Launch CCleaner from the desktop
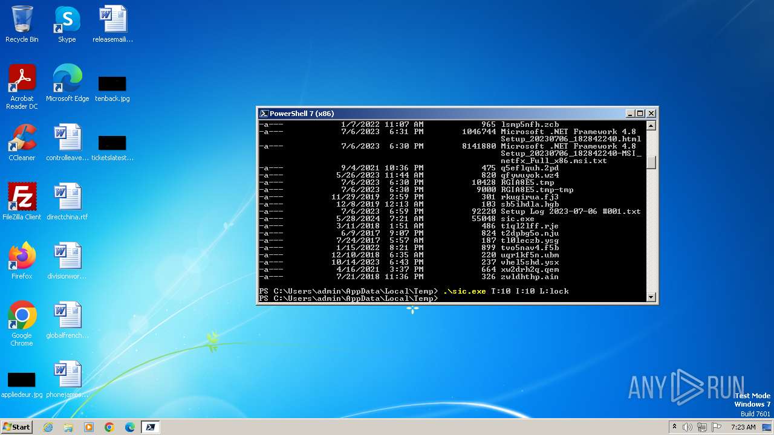The image size is (774, 435). 22,143
